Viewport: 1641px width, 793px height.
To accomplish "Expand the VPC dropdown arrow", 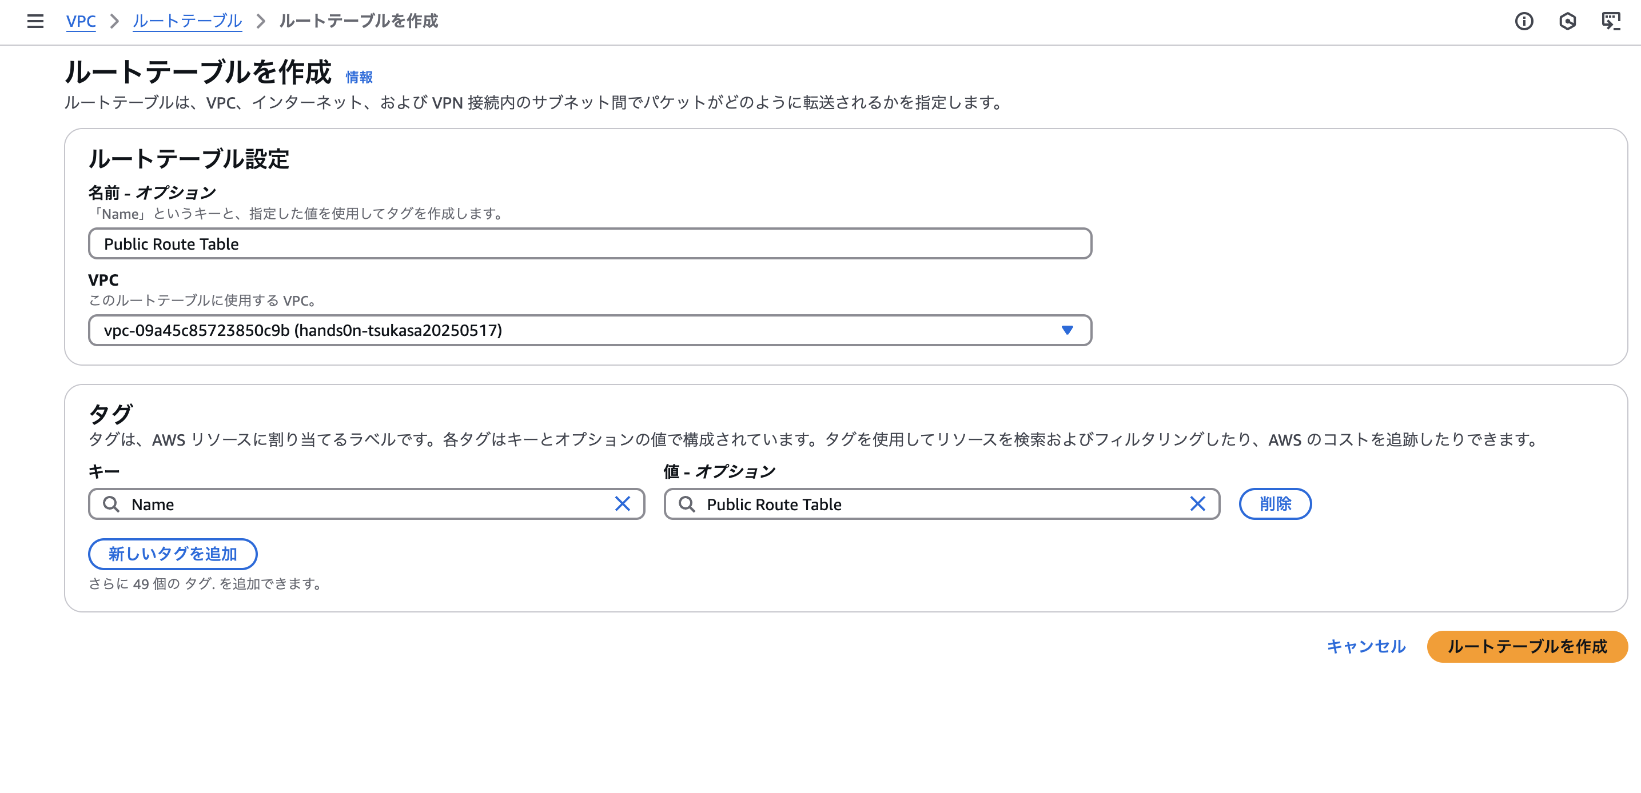I will click(x=1067, y=330).
